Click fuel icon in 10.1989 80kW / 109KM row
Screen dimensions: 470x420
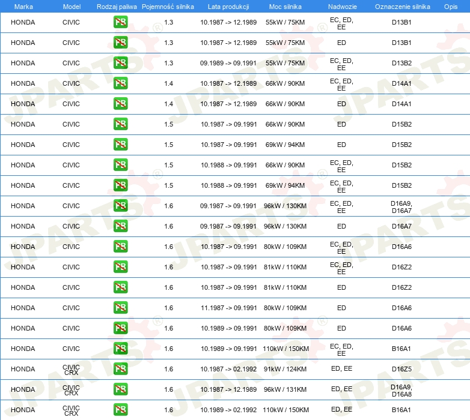pos(120,328)
